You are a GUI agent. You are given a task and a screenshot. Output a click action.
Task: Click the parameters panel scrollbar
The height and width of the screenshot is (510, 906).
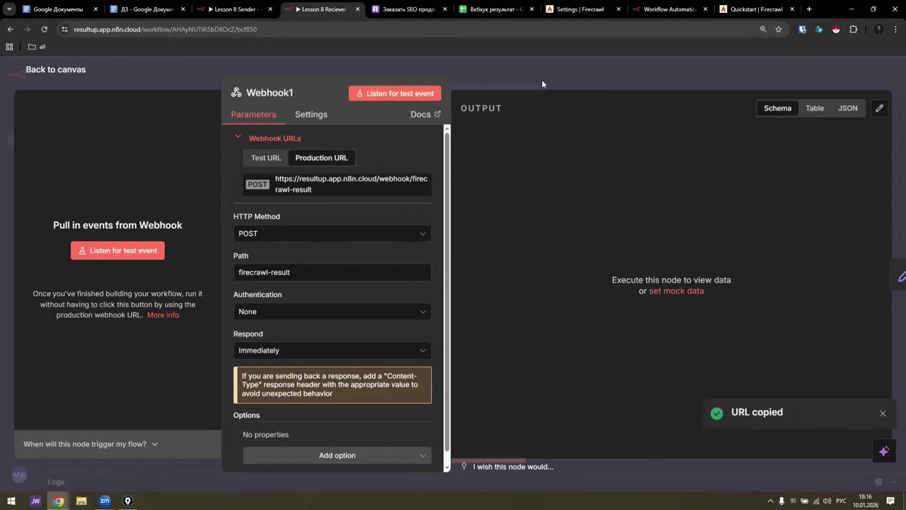click(447, 290)
